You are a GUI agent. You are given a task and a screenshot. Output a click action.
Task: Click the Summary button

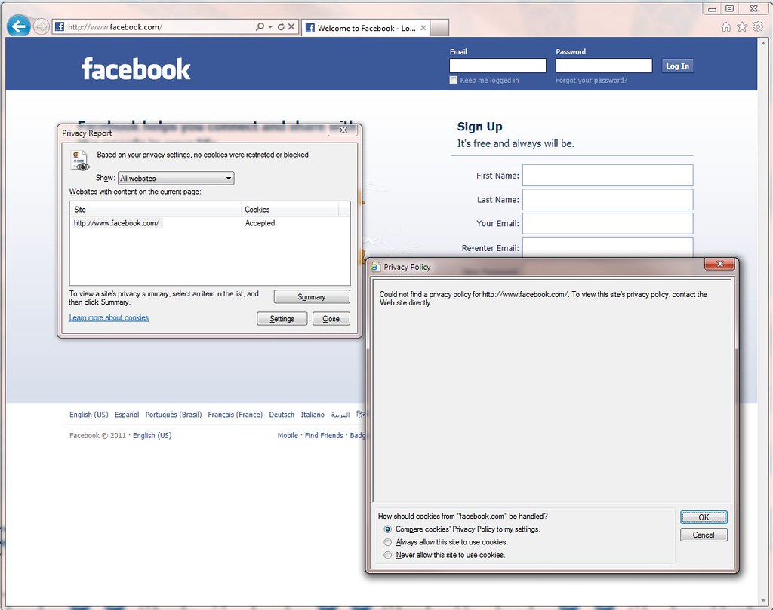coord(312,297)
